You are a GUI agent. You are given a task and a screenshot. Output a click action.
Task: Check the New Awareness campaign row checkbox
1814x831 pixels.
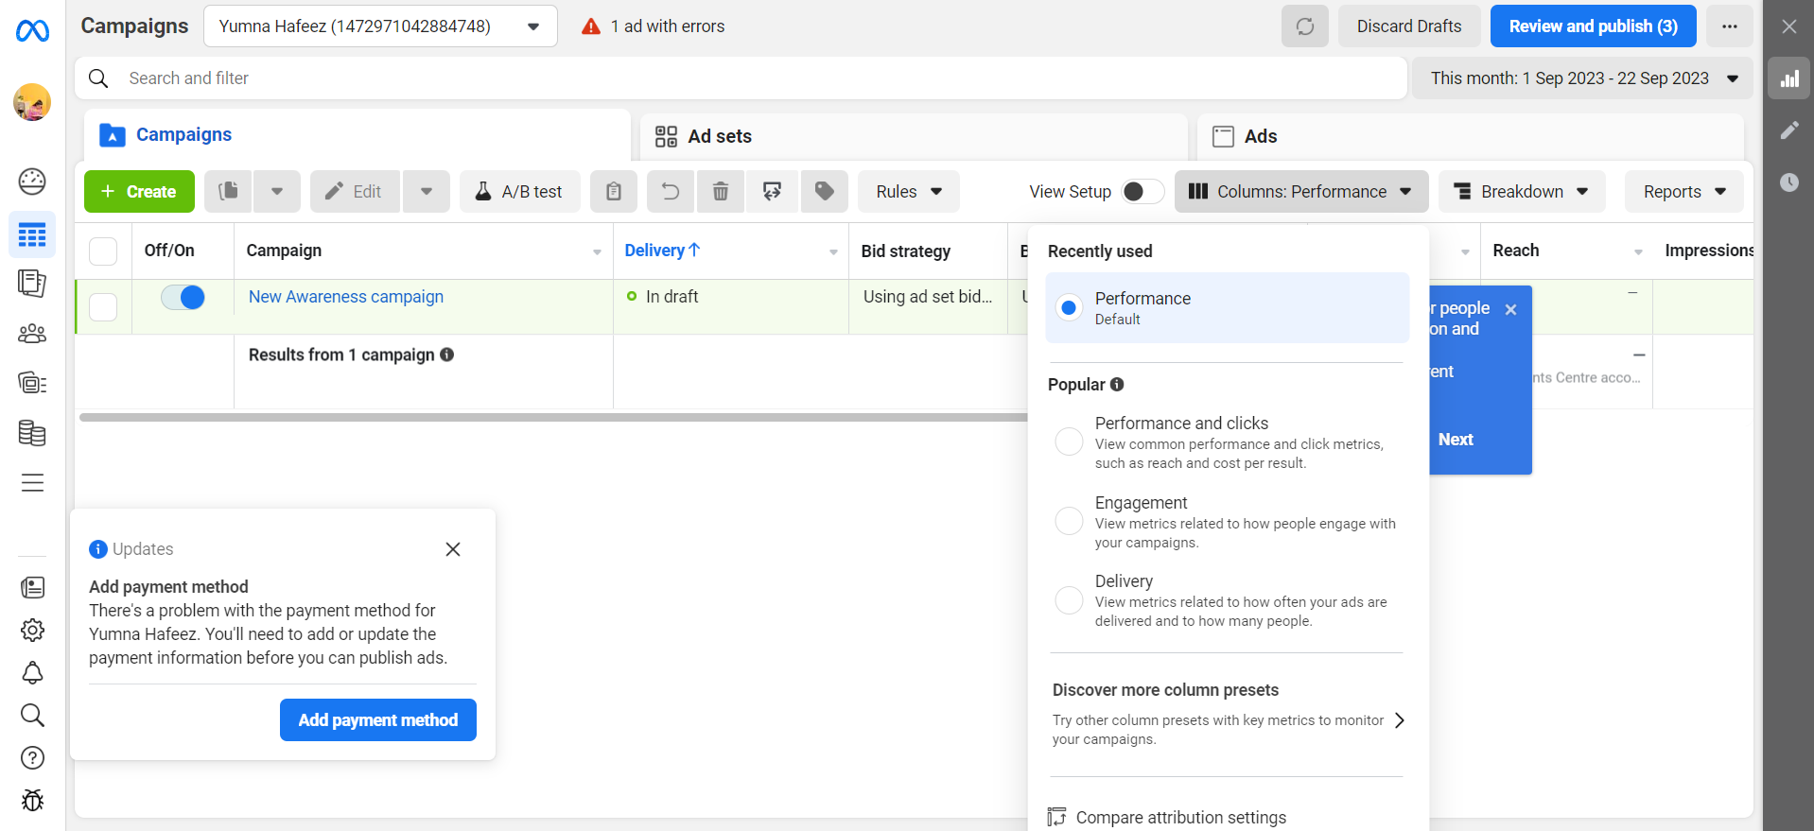[x=103, y=307]
